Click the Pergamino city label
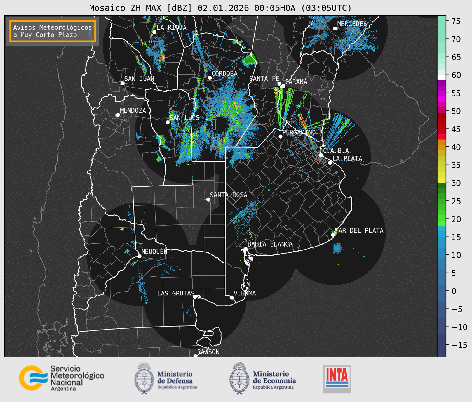 [299, 132]
